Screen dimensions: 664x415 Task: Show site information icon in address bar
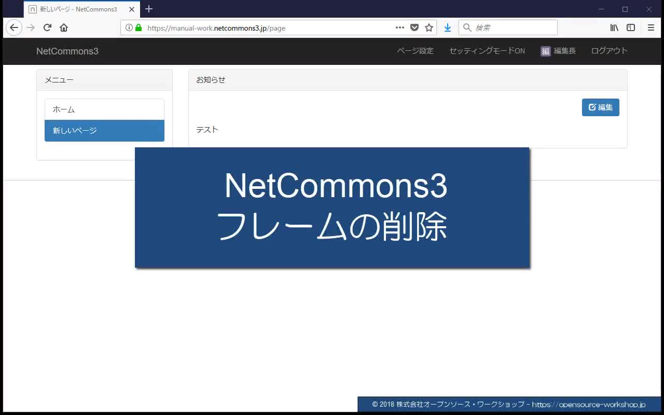[x=129, y=27]
